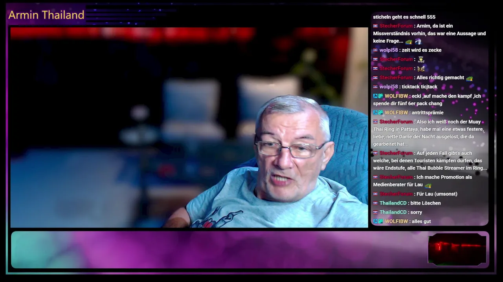Click the green sub badge before "ecki ,auf mache"

click(x=380, y=96)
